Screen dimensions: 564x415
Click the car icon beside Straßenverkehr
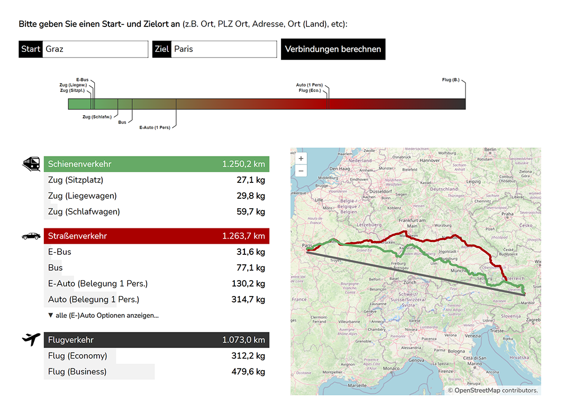[x=31, y=236]
